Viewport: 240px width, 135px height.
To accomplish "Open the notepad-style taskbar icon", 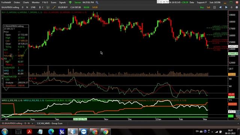I will click(40, 132).
